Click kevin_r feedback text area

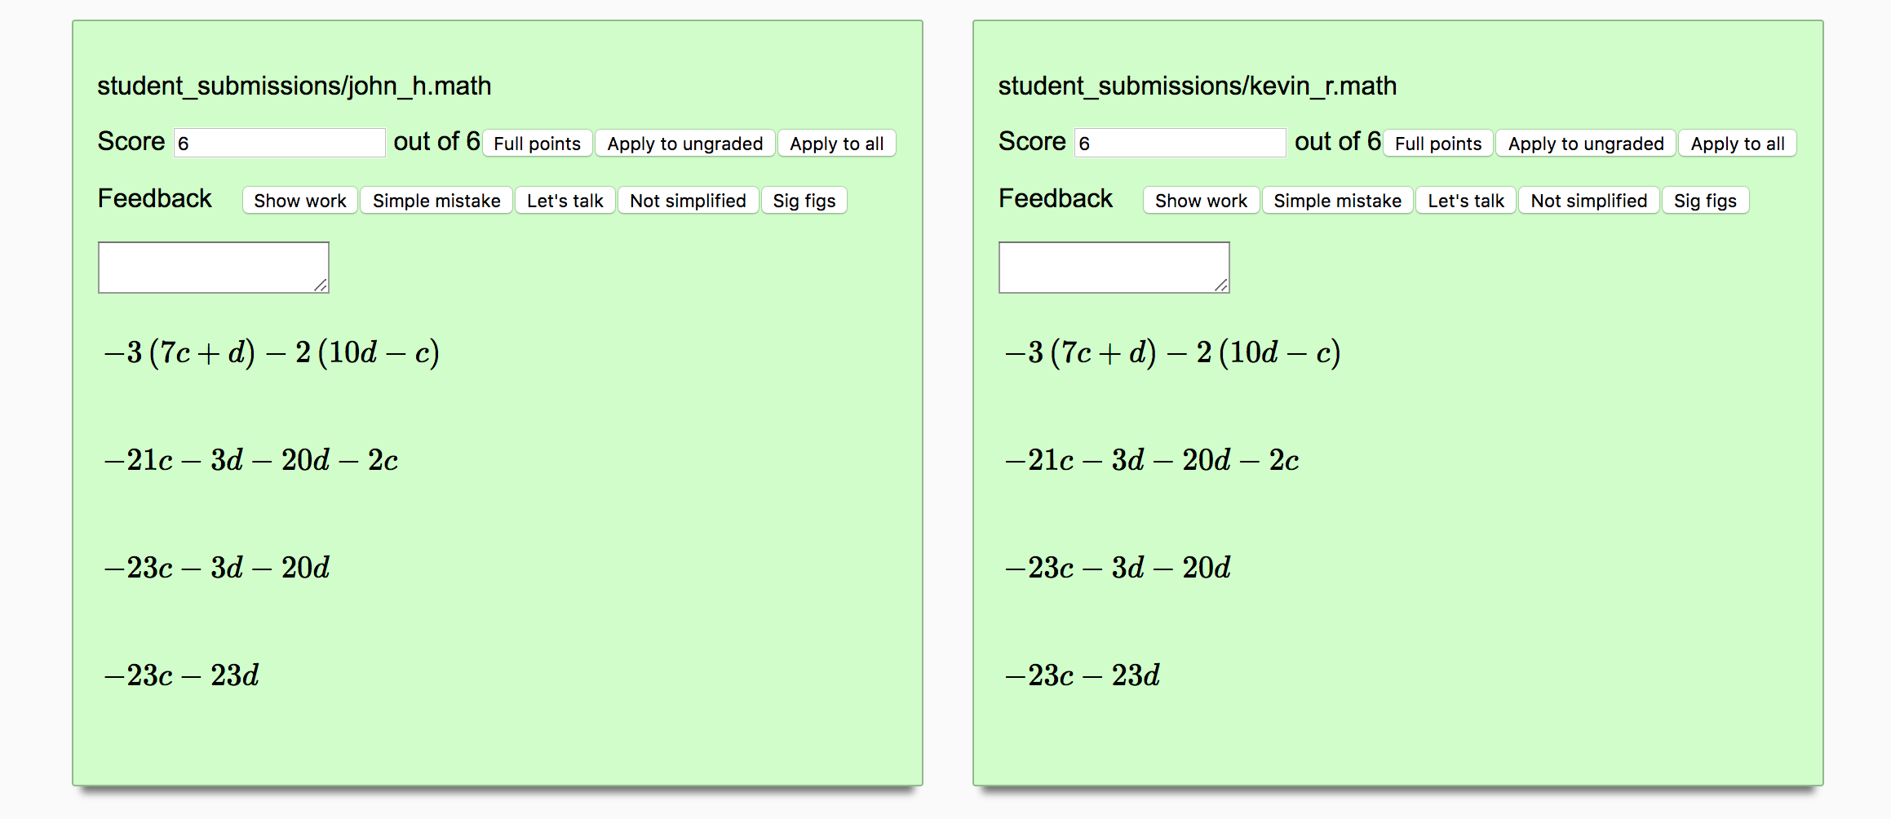[x=1114, y=268]
